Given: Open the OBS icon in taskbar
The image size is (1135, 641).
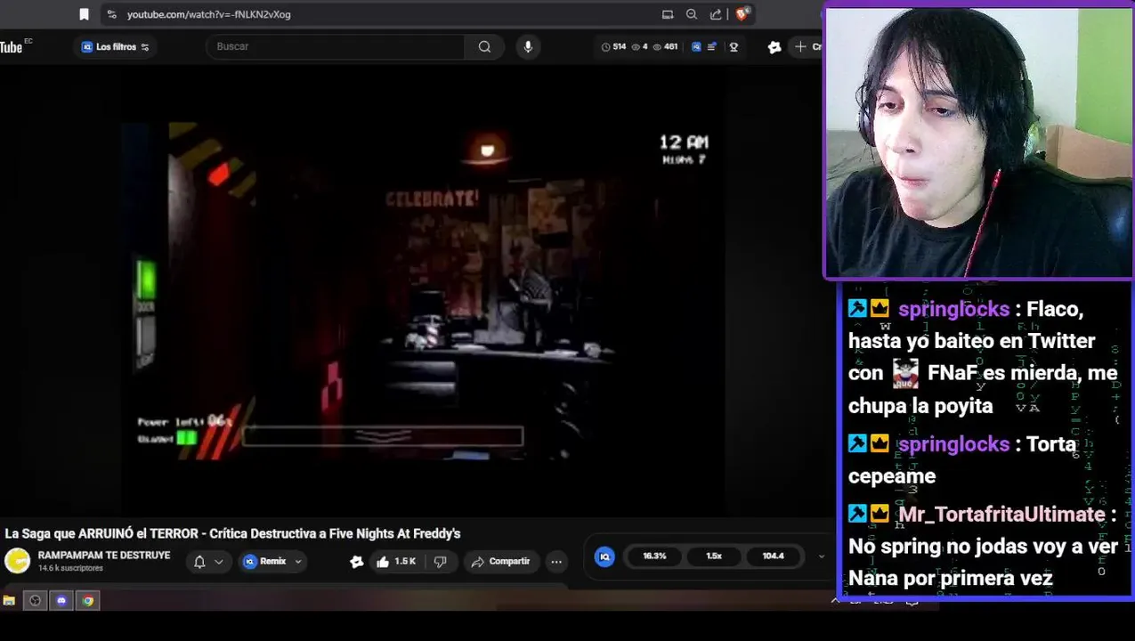Looking at the screenshot, I should (x=35, y=601).
